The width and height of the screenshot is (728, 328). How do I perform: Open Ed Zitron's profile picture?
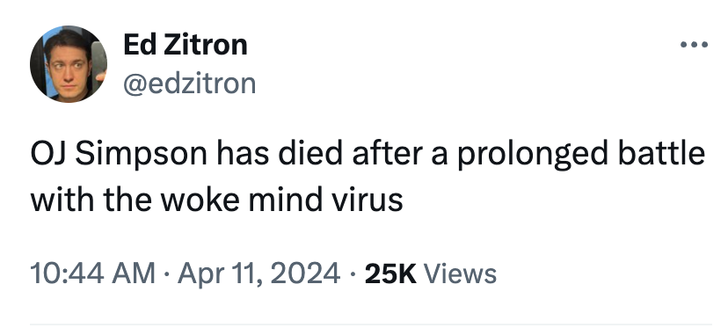(69, 64)
